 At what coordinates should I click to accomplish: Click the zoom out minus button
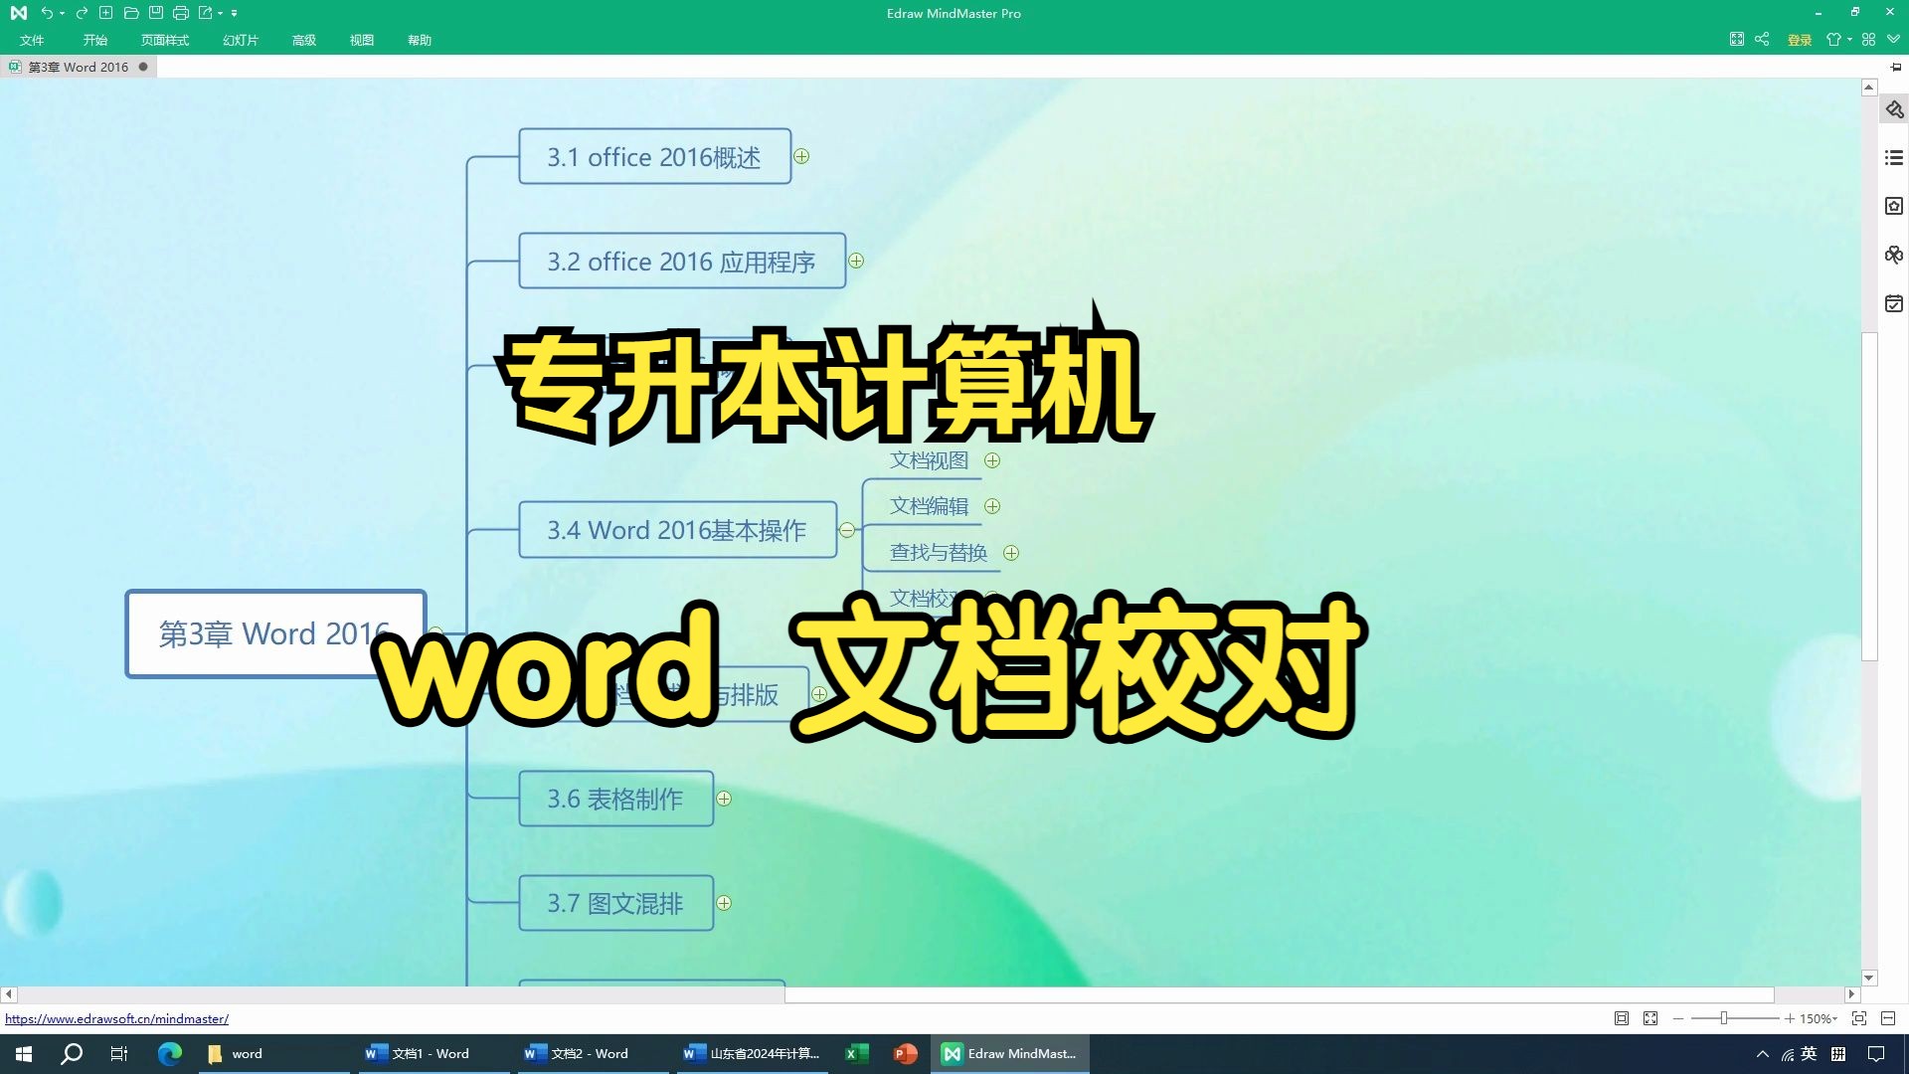tap(1678, 1018)
